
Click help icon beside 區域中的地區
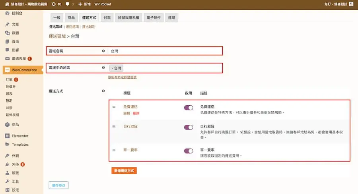(103, 67)
